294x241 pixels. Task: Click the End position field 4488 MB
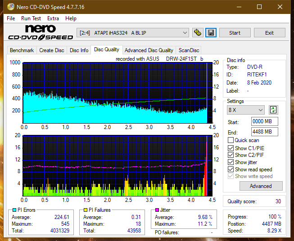264,132
